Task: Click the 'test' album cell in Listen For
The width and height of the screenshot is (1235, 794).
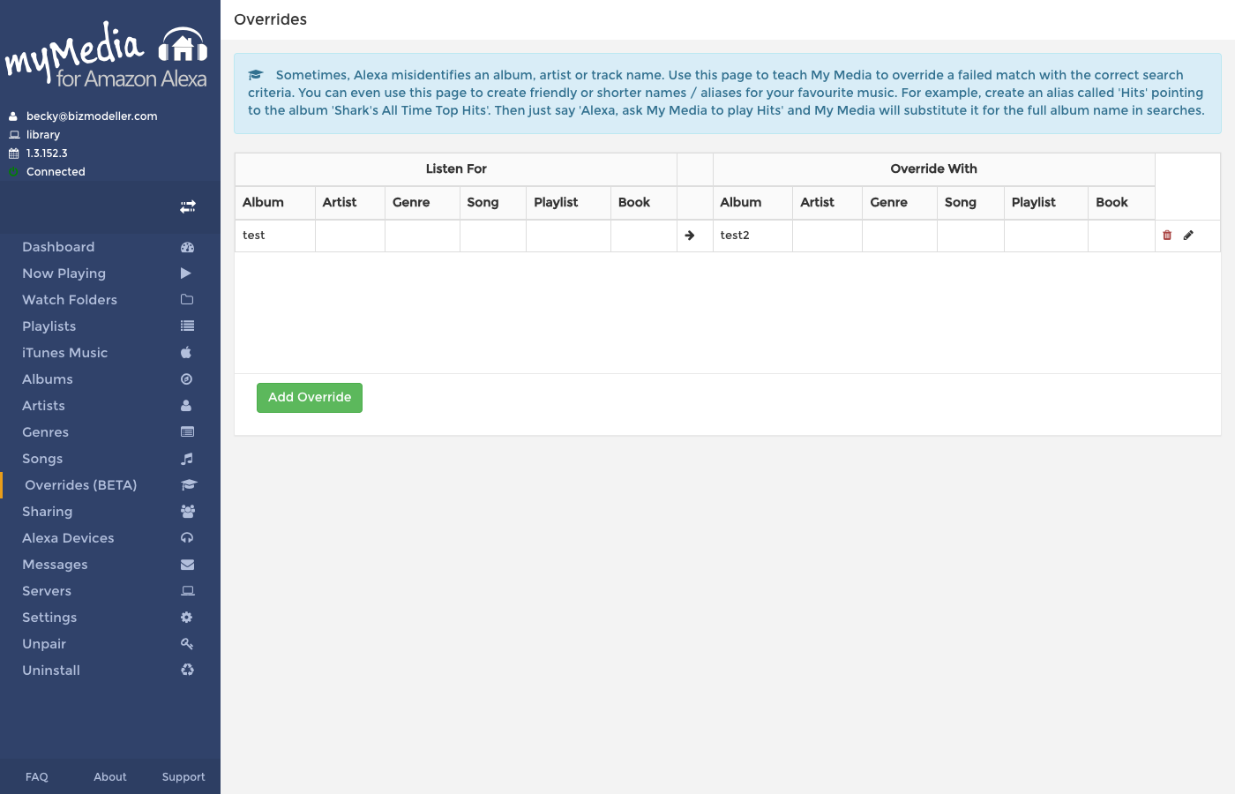Action: pyautogui.click(x=254, y=236)
